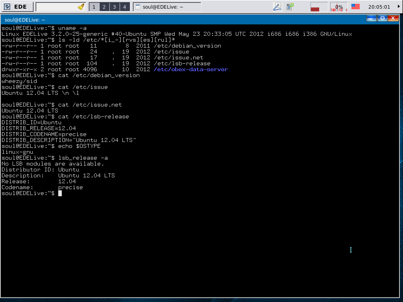Screen dimensions: 403x302
Task: Click the 'wheezy/sid' output text
Action: 19,81
